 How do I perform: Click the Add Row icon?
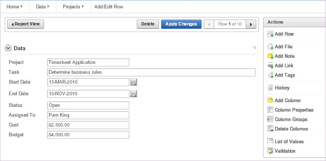coord(270,34)
